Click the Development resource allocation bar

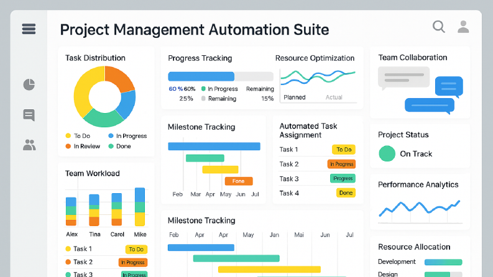(x=443, y=262)
